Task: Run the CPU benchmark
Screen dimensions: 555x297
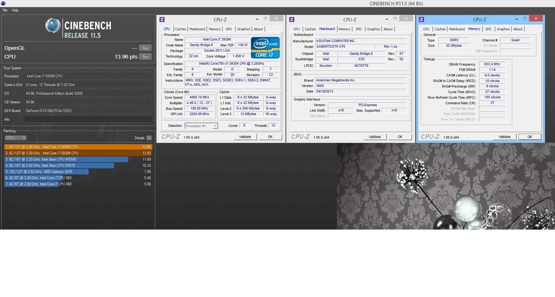Action: point(146,57)
